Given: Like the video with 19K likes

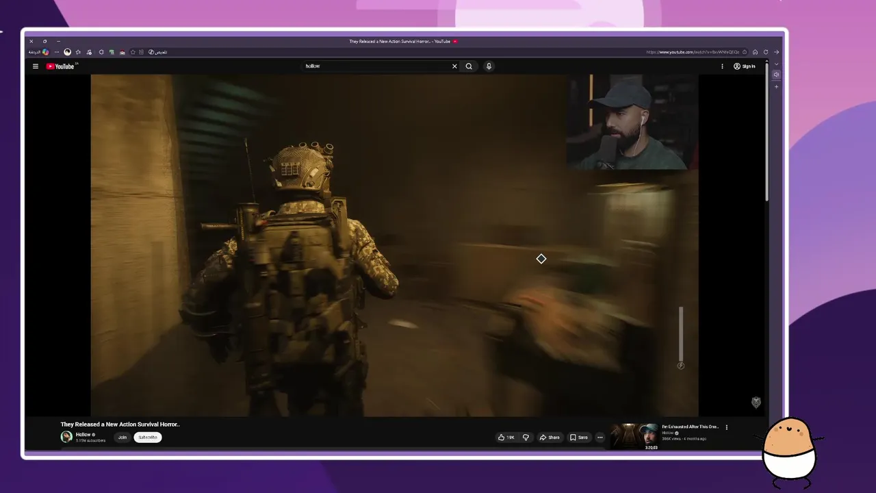Looking at the screenshot, I should tap(506, 438).
